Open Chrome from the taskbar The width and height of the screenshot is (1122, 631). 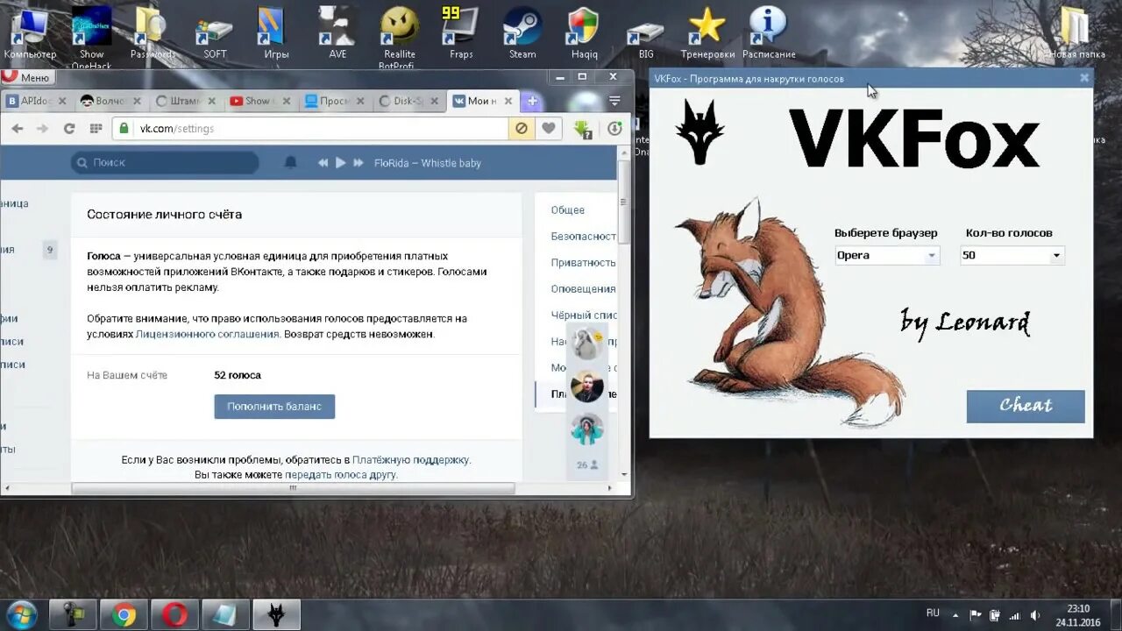124,615
